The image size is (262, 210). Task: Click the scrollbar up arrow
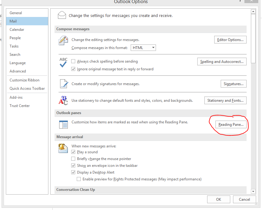(x=253, y=11)
